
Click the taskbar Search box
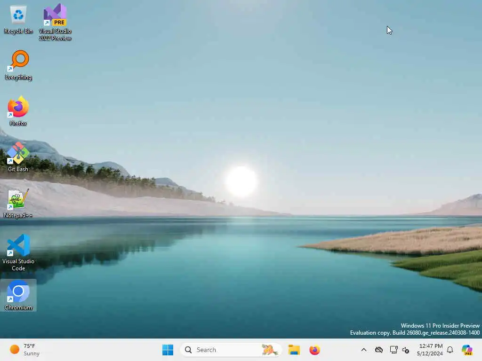click(231, 350)
